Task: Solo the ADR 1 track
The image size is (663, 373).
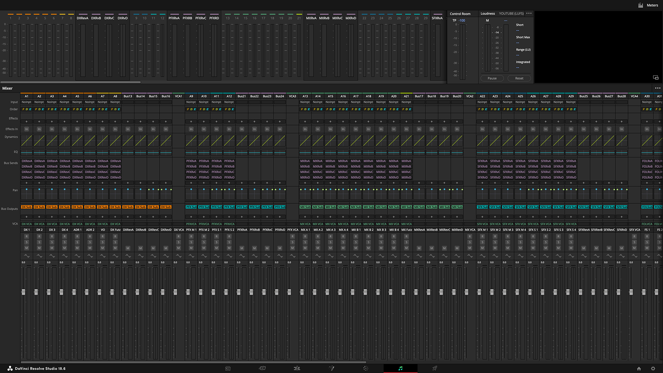Action: [x=77, y=242]
